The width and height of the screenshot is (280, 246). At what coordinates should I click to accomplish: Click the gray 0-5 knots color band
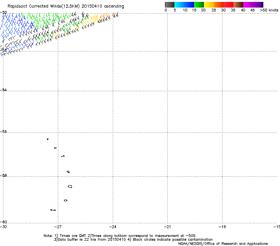coord(170,5)
